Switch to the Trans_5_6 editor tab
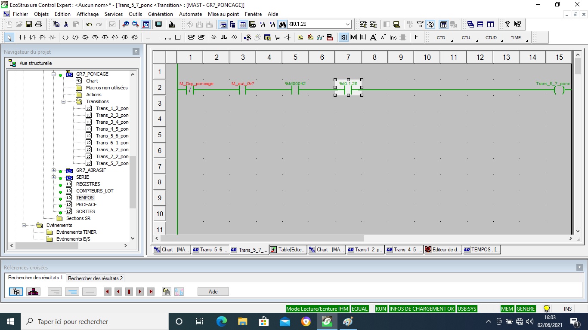The height and width of the screenshot is (330, 588). pos(210,250)
